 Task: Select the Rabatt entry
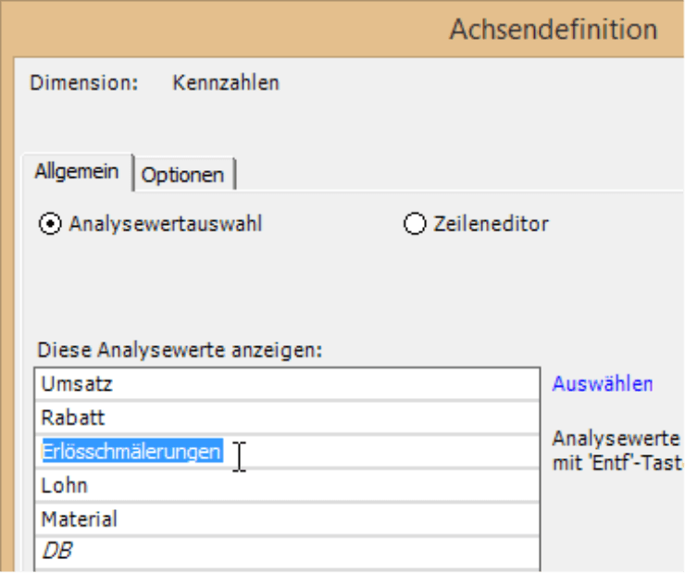tap(73, 417)
